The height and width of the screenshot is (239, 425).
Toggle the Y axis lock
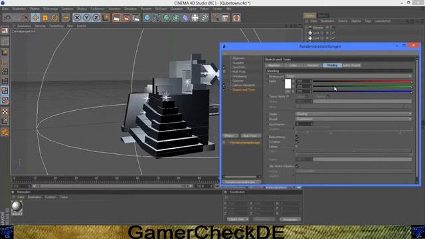[86, 18]
